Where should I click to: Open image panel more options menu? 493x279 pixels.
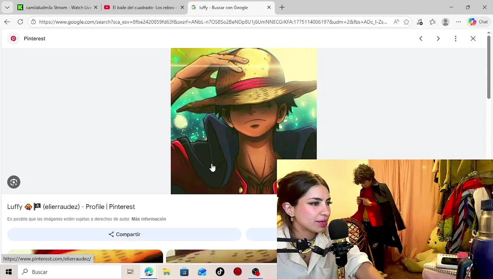coord(455,39)
